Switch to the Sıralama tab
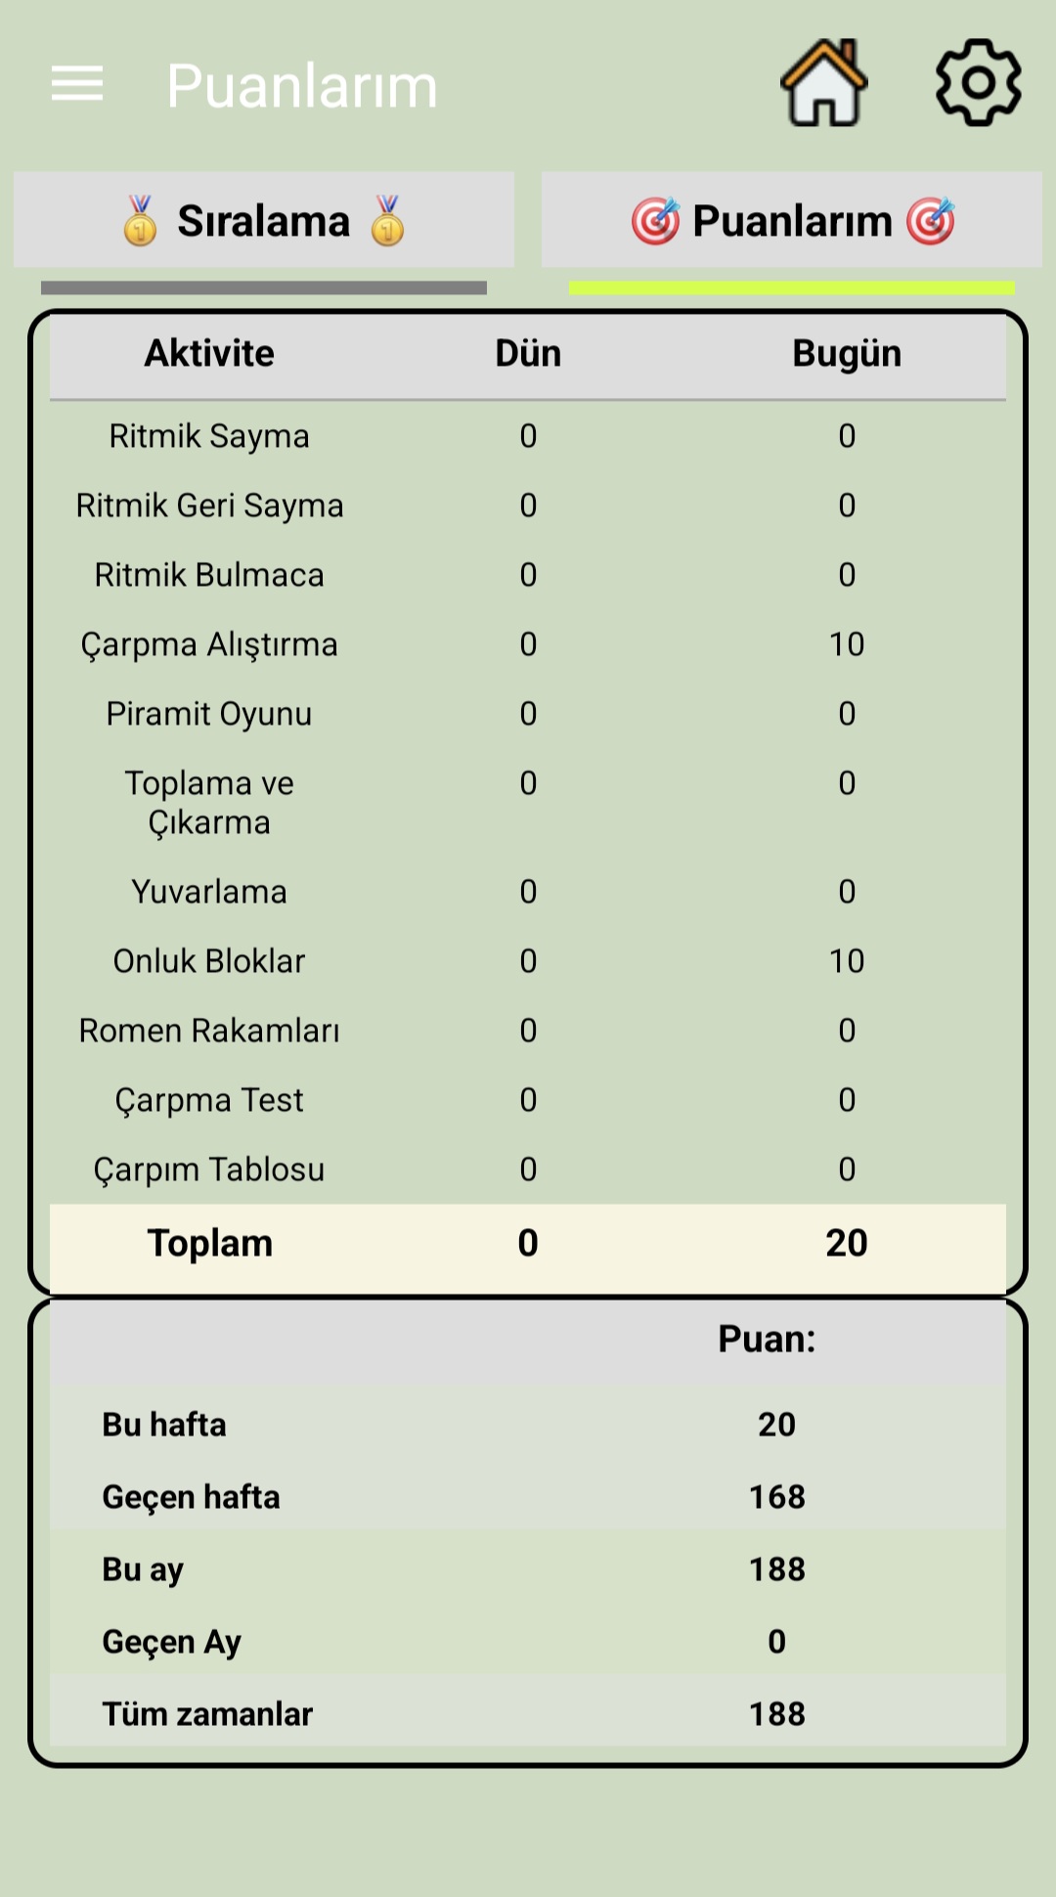The image size is (1056, 1897). (x=264, y=221)
